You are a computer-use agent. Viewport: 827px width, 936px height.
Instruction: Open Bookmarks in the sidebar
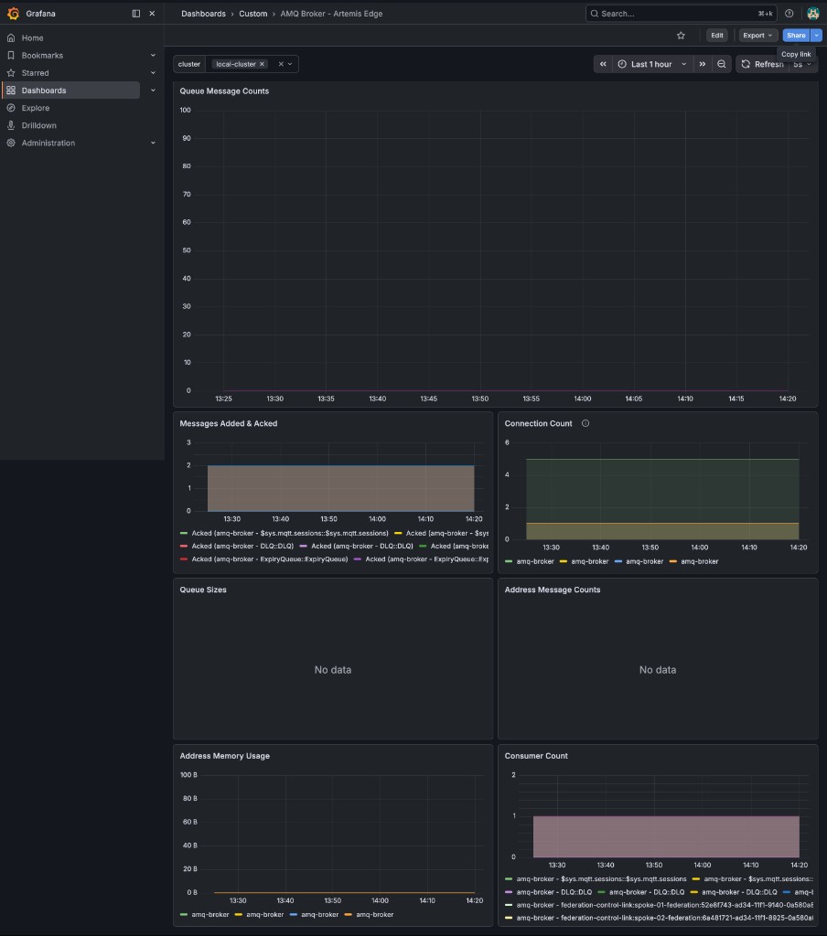42,56
